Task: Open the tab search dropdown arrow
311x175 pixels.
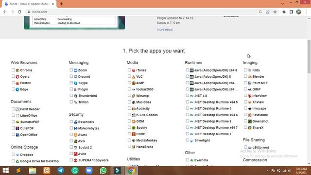Action: pos(282,3)
